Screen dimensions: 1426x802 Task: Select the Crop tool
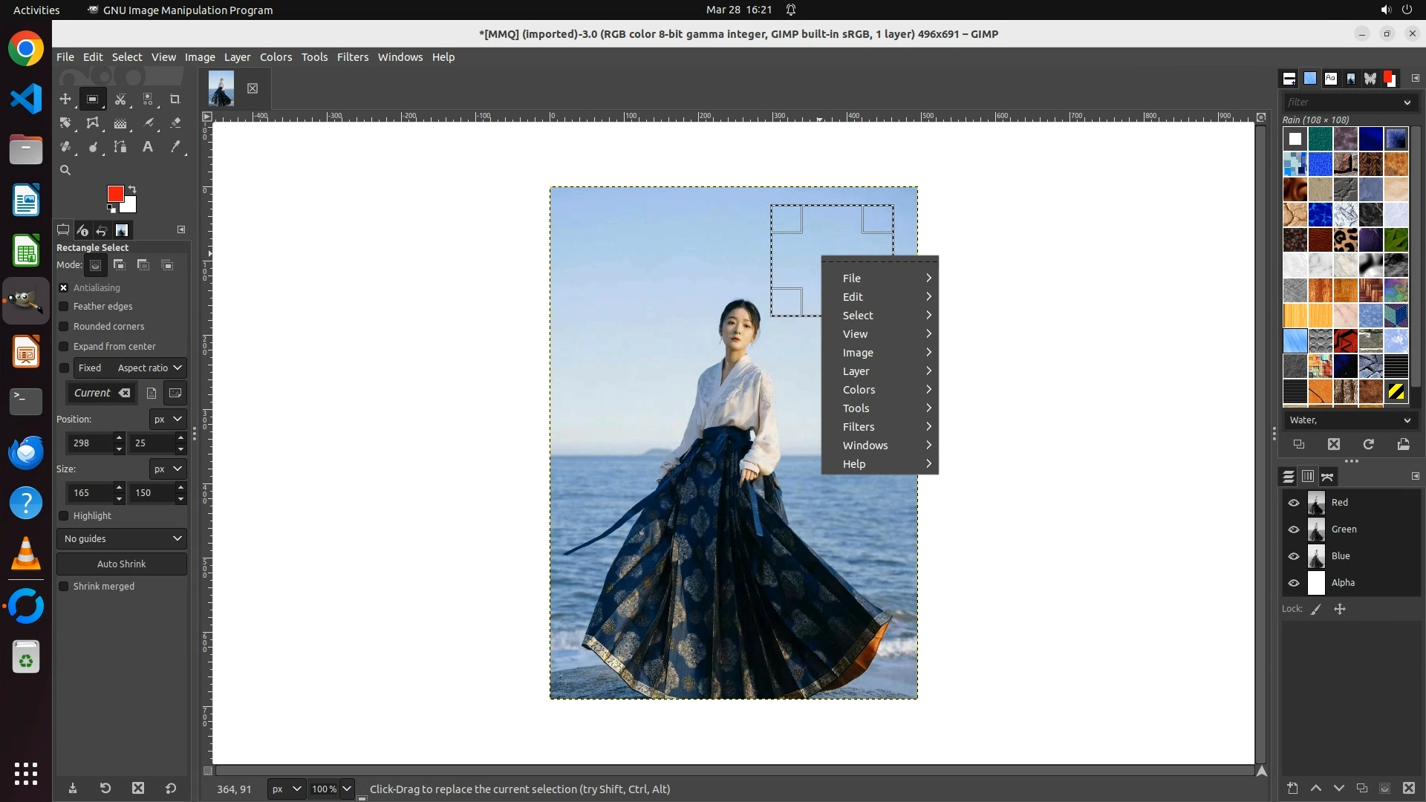[x=175, y=99]
